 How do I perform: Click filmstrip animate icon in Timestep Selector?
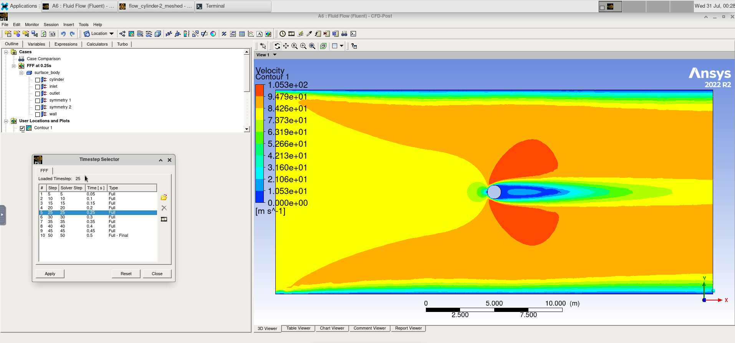click(x=164, y=219)
